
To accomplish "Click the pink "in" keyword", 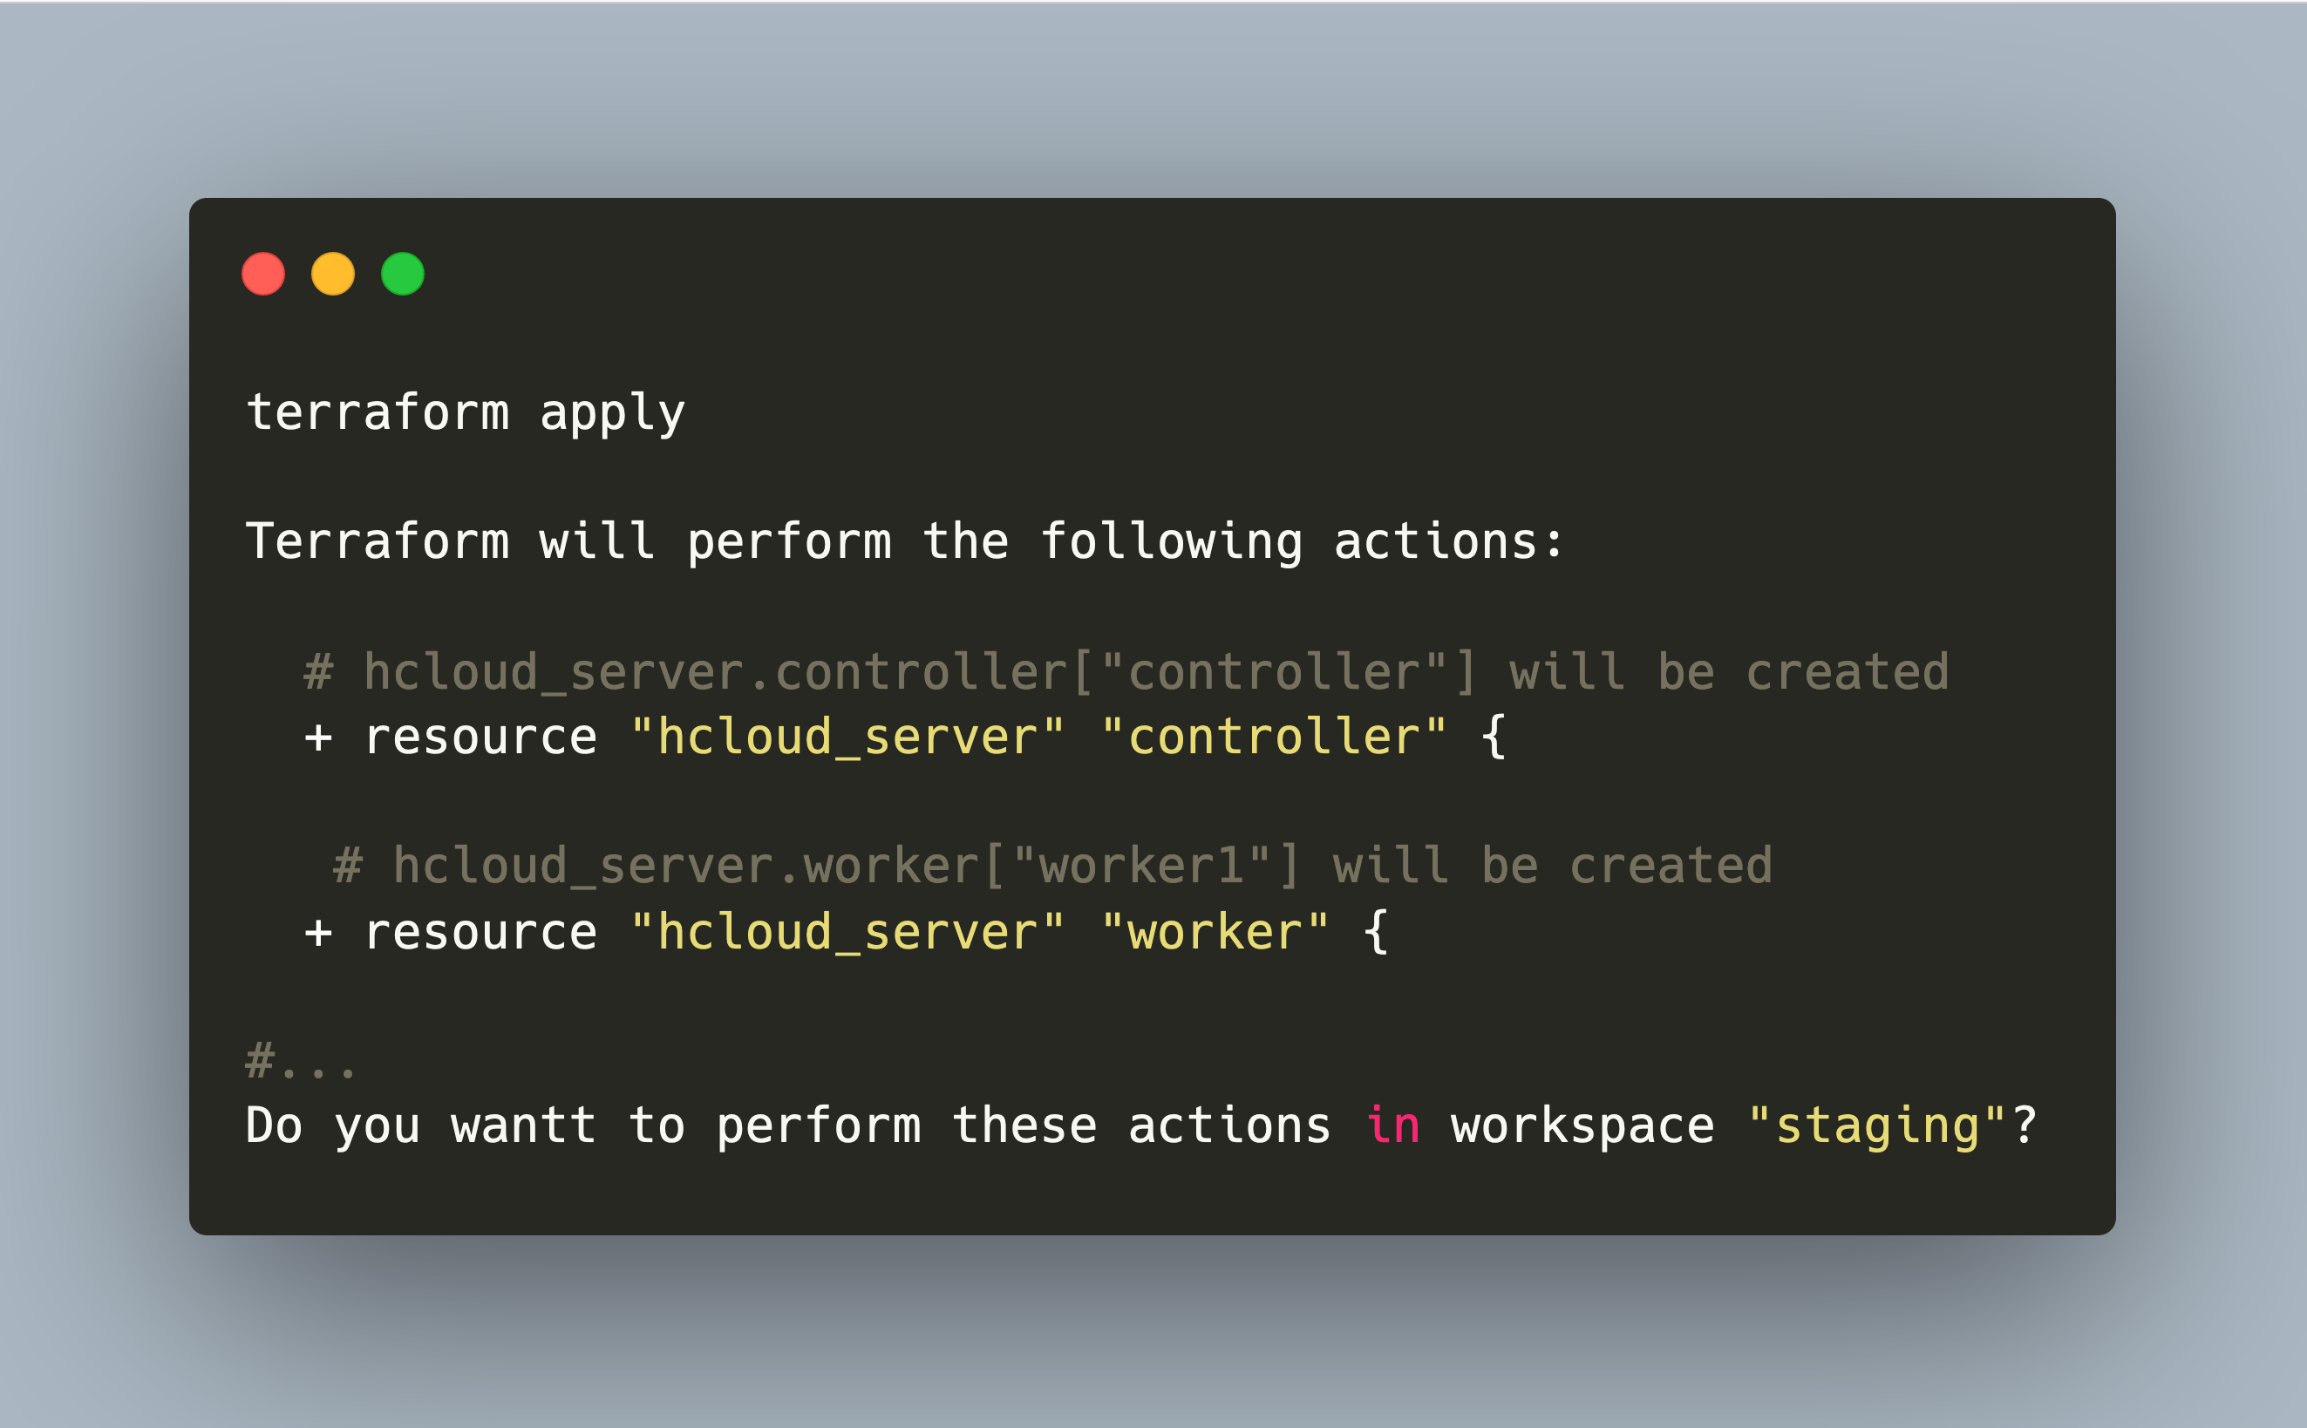I will click(x=1392, y=1125).
